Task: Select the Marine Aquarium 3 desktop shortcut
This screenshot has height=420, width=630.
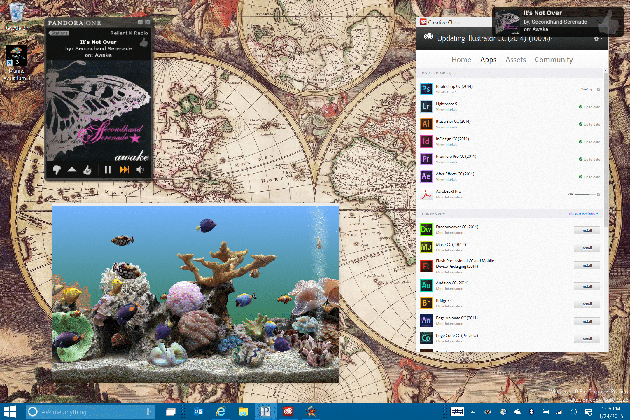Action: 17,63
